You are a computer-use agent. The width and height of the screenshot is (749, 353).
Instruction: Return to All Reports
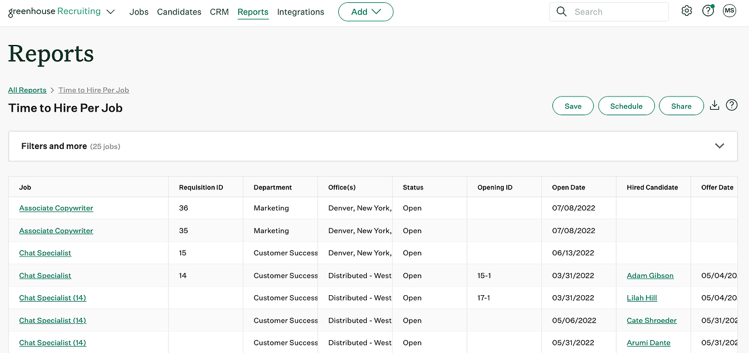tap(27, 89)
